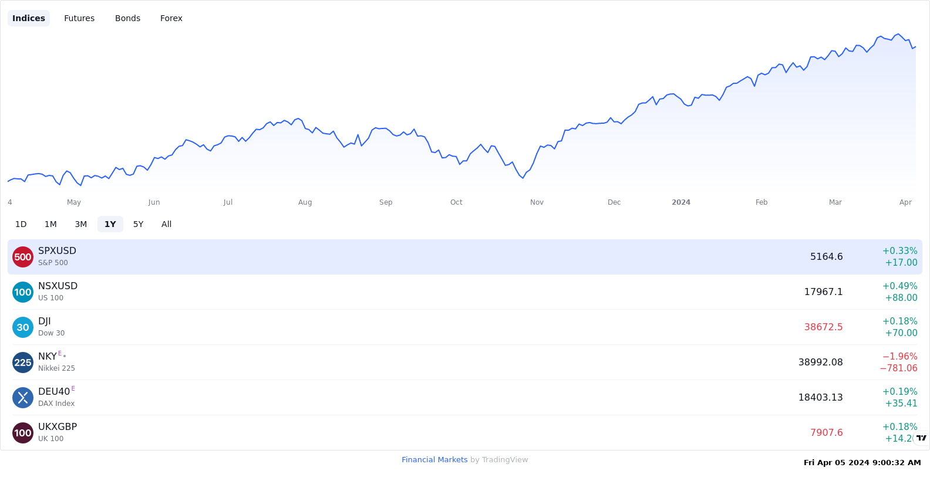
Task: Click the Dow 30 round icon
Action: pyautogui.click(x=23, y=327)
